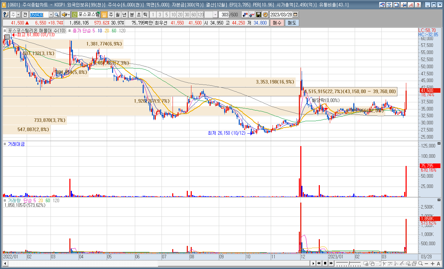Click the horizontal scrollbar left arrow

[5, 263]
